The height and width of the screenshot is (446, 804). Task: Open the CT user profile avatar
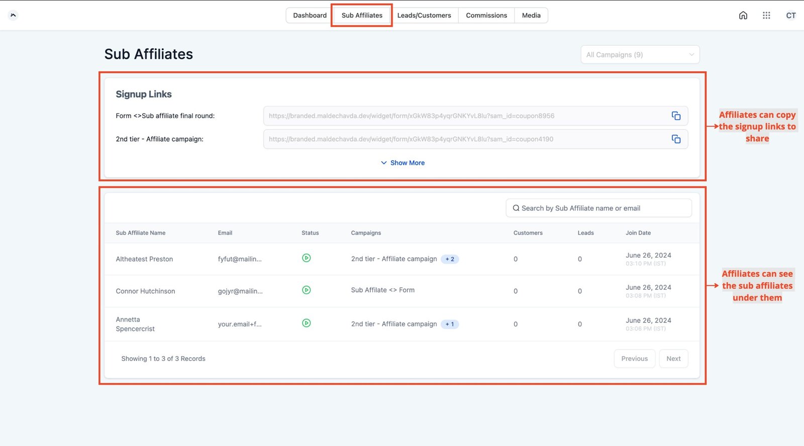coord(790,16)
